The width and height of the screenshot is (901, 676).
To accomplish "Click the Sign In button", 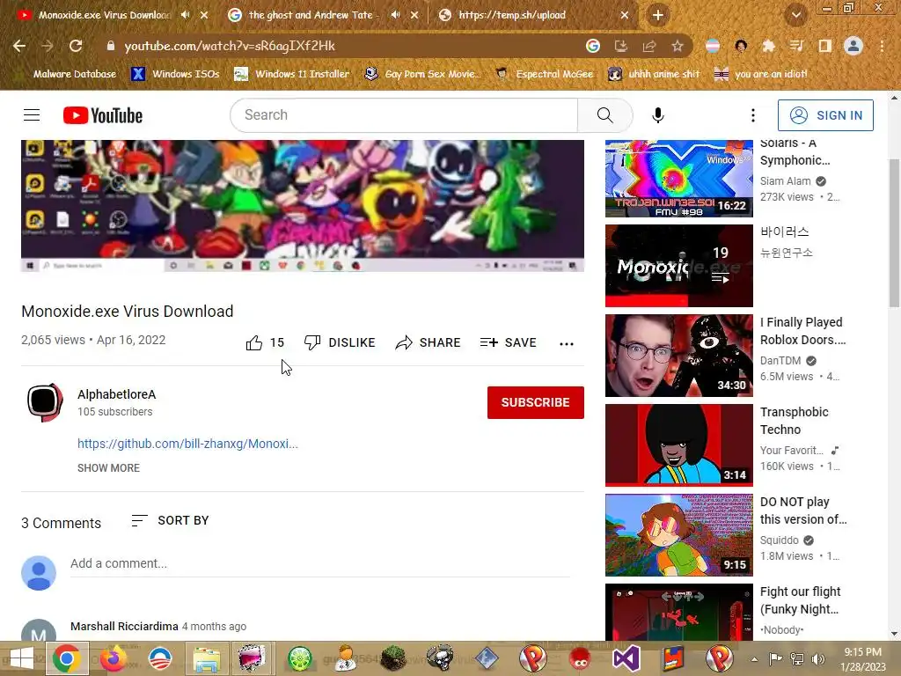I will point(825,115).
